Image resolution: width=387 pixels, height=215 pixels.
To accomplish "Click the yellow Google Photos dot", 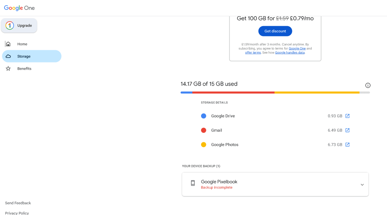I will tap(204, 145).
